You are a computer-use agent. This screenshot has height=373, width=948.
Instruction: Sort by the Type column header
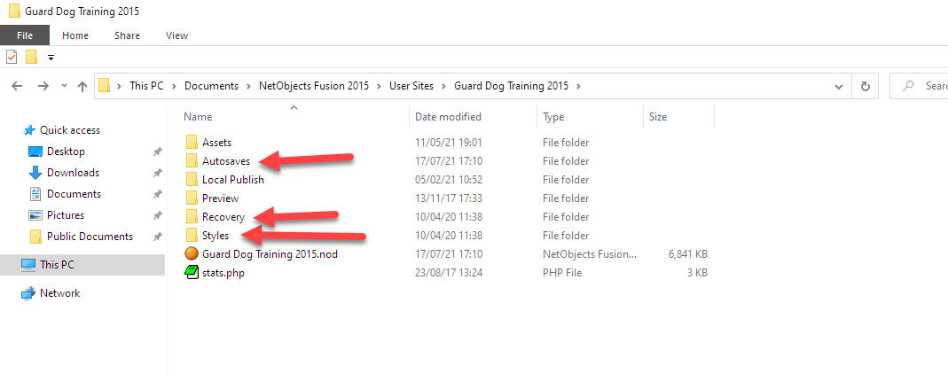click(x=553, y=116)
